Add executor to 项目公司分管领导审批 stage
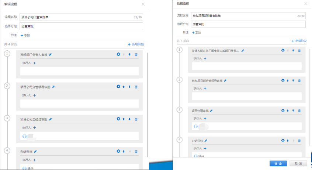The width and height of the screenshot is (312, 170). [35, 95]
